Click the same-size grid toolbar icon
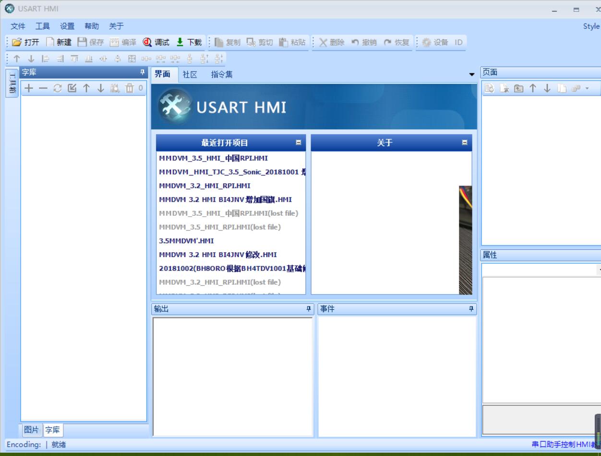The height and width of the screenshot is (456, 601). point(132,58)
